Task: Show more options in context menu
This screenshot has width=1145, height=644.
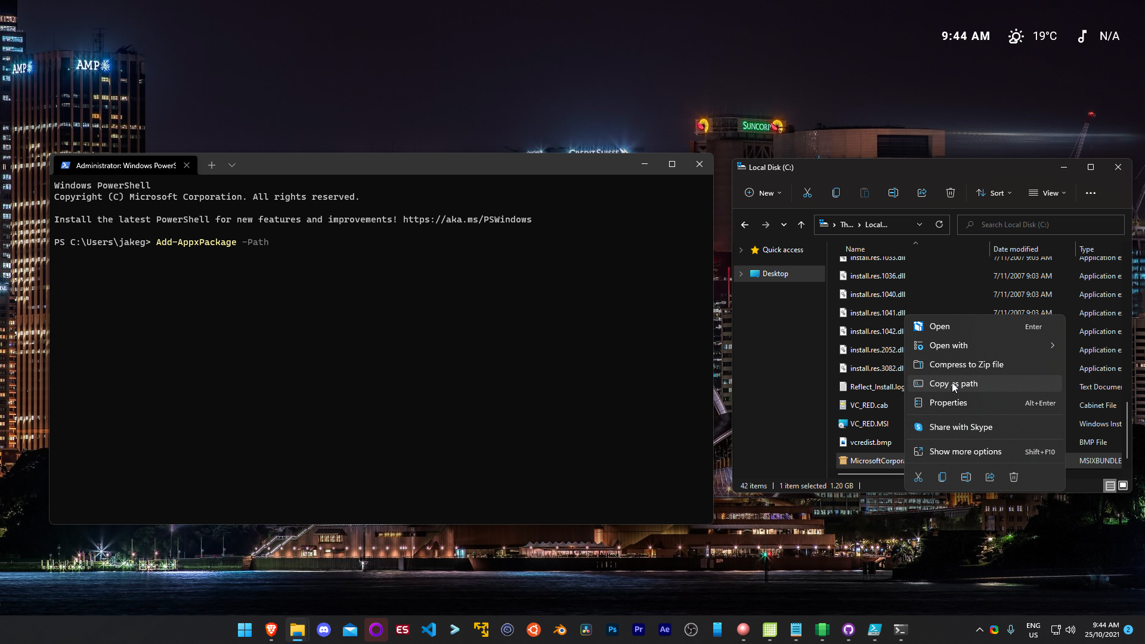Action: click(965, 451)
